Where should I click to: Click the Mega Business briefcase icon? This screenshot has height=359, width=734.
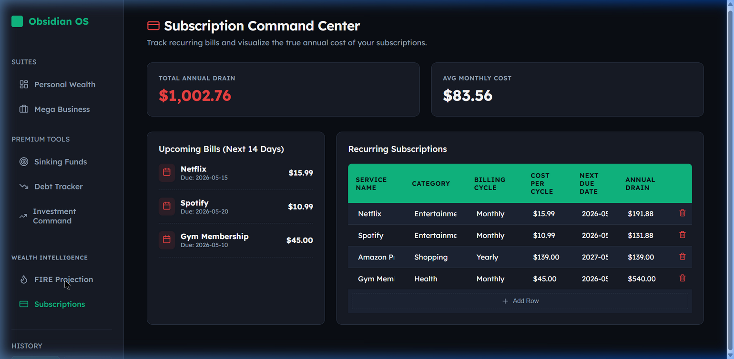[x=24, y=109]
